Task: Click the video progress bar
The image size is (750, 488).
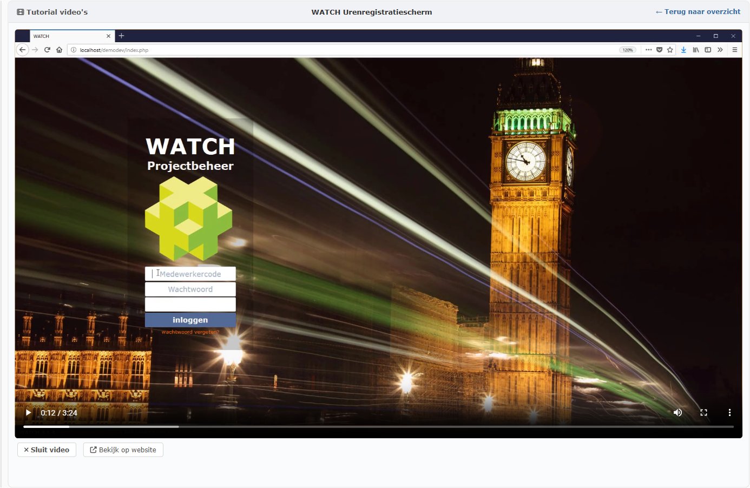Action: [378, 427]
